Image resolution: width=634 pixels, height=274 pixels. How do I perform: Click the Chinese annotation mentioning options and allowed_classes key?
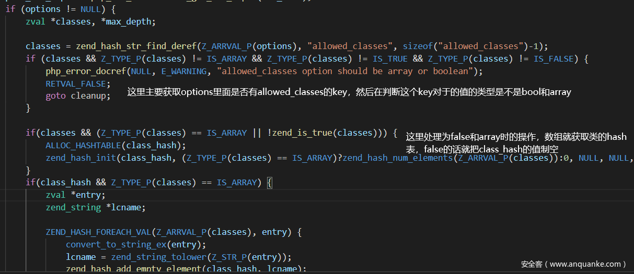point(349,92)
